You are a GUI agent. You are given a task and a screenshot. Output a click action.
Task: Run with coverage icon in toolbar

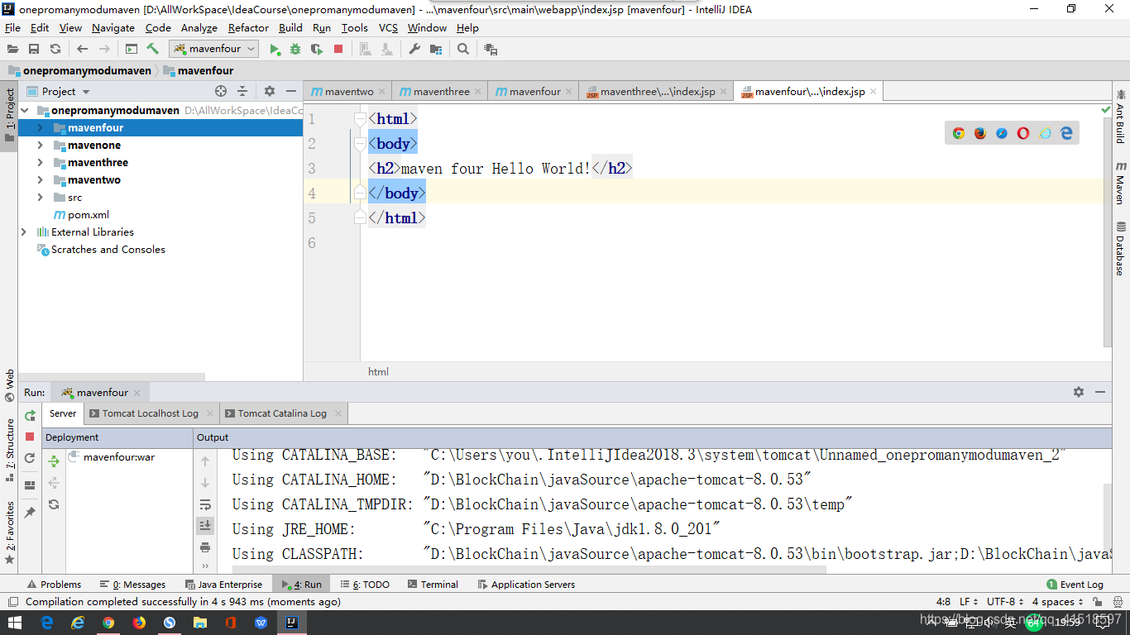317,50
